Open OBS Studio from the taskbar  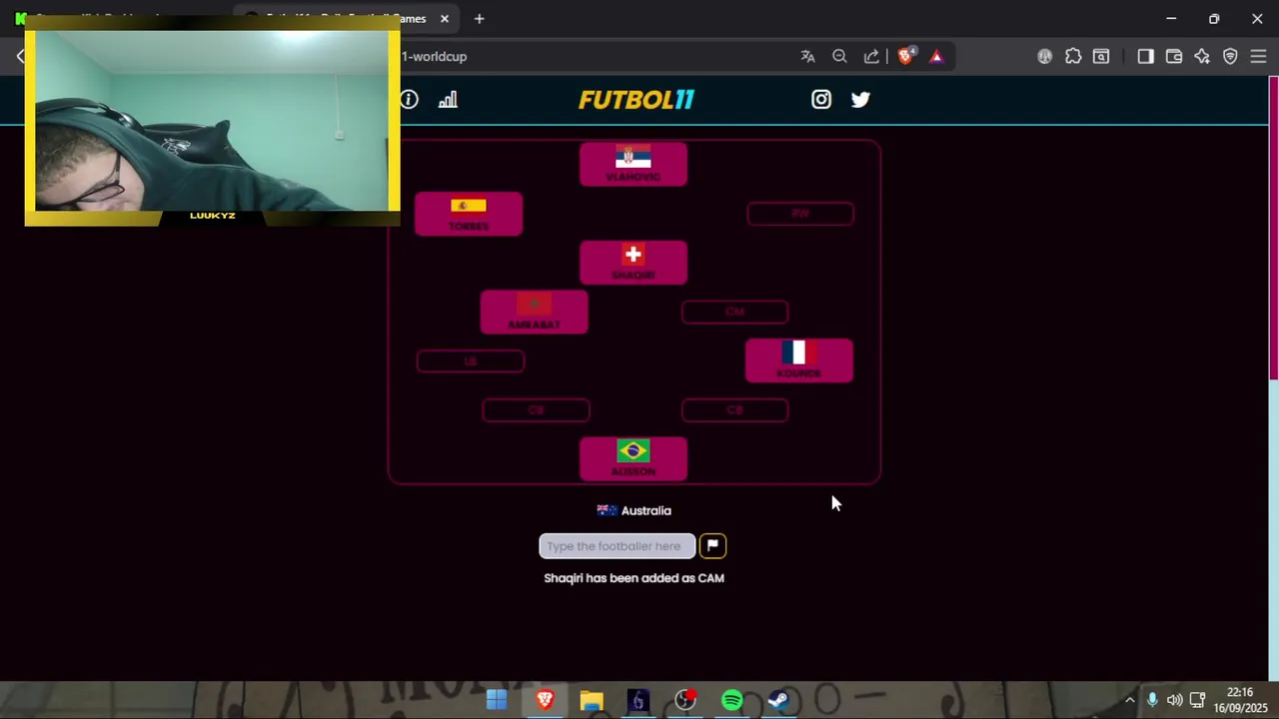coord(685,700)
